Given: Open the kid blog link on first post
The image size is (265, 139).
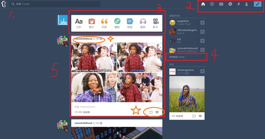Looking at the screenshot, I should click(x=98, y=39).
